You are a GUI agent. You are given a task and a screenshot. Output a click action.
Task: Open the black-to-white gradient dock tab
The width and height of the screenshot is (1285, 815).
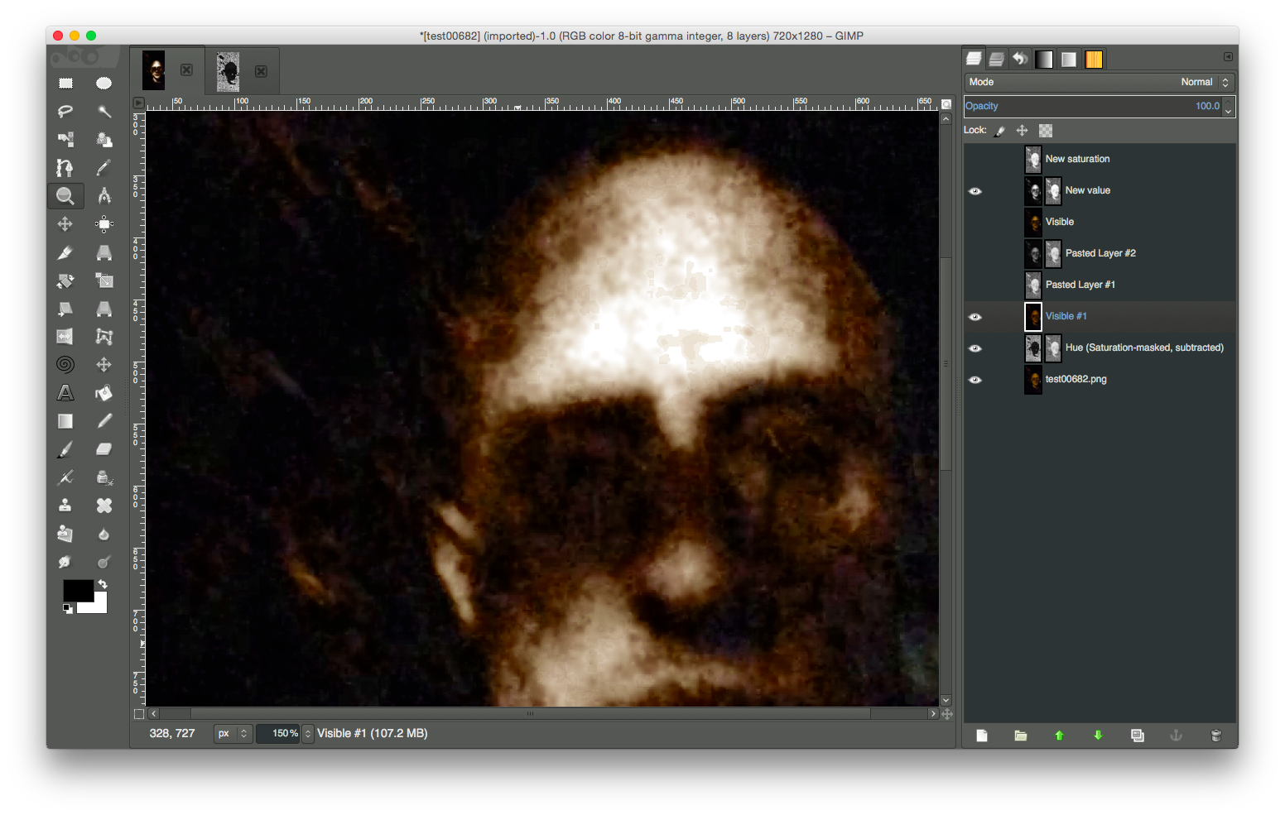pos(1044,59)
